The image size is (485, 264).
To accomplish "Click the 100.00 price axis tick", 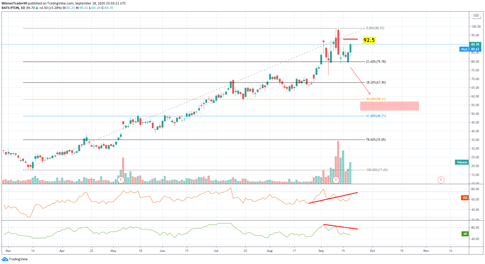I will [476, 27].
